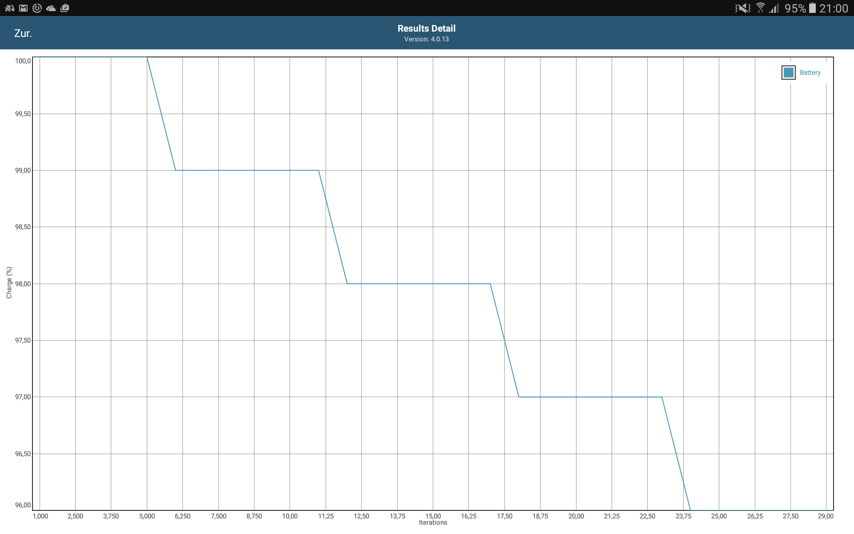Image resolution: width=854 pixels, height=534 pixels.
Task: Tap the vibrate mute status icon
Action: click(x=743, y=8)
